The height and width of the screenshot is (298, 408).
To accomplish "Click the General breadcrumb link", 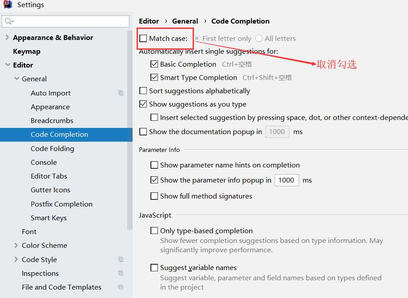I will tap(185, 21).
